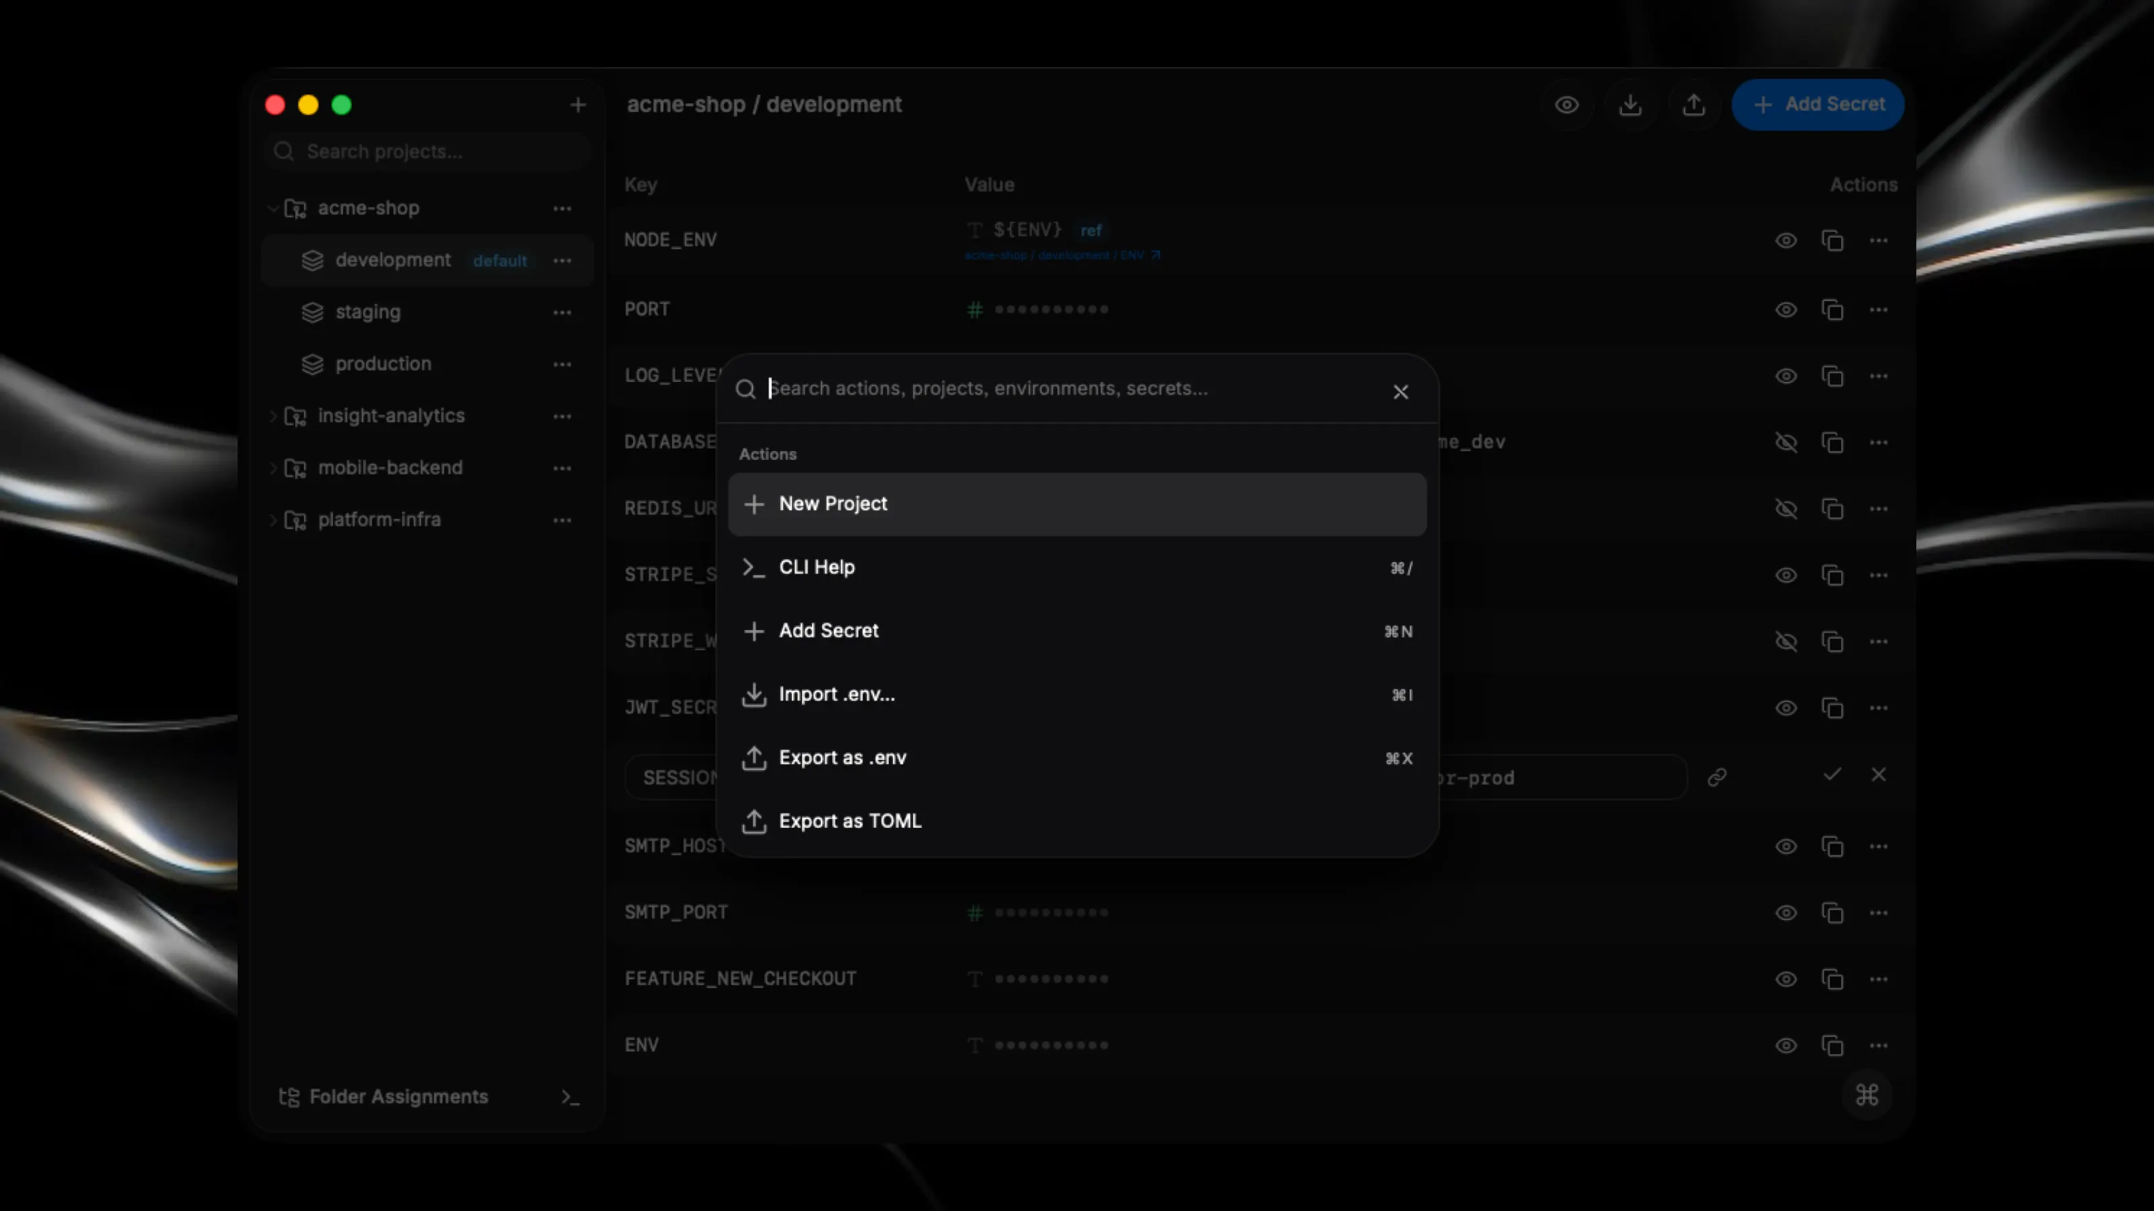Open platform-infra more options menu
The image size is (2154, 1211).
(562, 519)
